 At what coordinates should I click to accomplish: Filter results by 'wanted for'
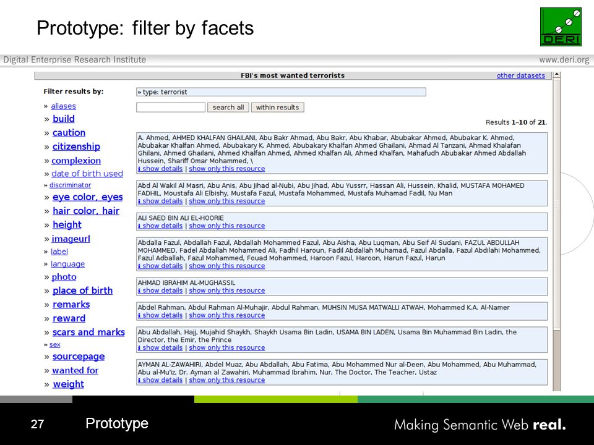pos(75,370)
